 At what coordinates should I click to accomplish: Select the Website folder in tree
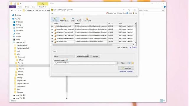coord(19,74)
